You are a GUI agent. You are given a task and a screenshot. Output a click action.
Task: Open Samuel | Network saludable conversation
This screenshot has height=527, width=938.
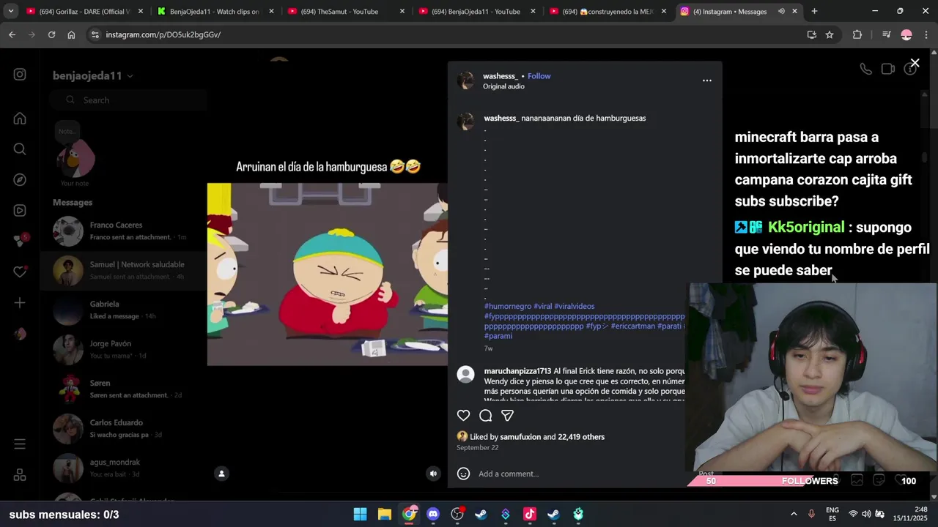[123, 270]
